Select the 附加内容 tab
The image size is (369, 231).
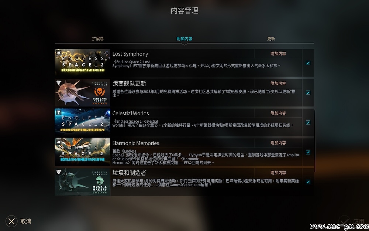tap(184, 39)
